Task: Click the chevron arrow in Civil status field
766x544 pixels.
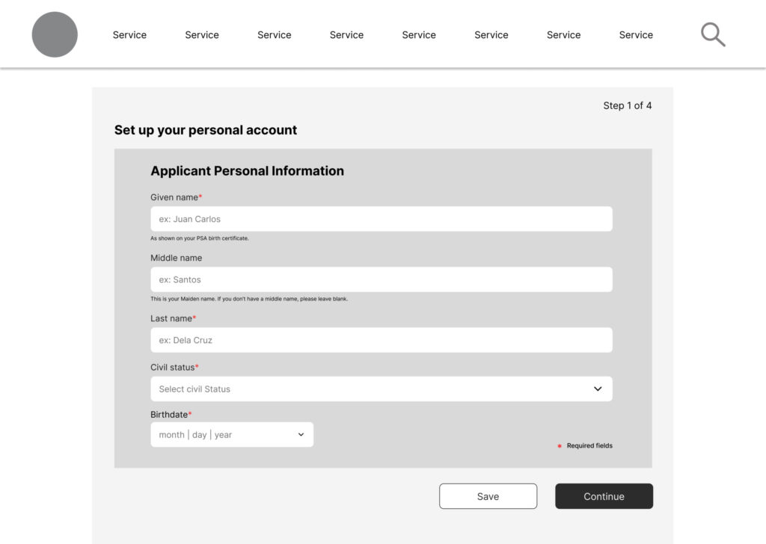Action: 598,389
